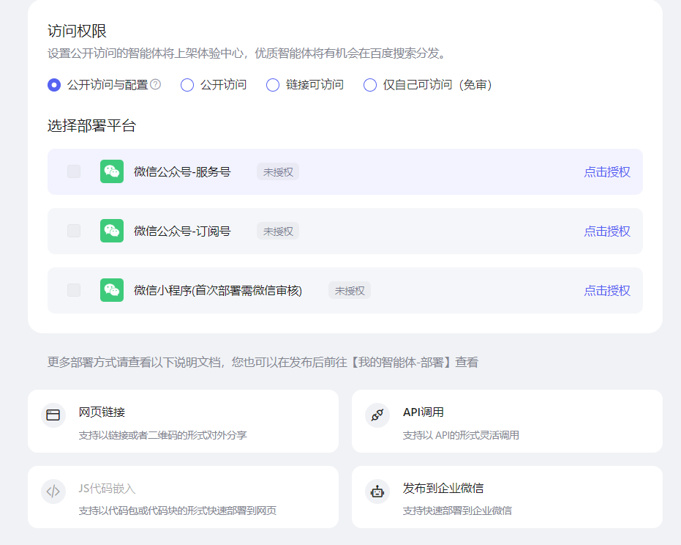The height and width of the screenshot is (545, 681).
Task: Choose 仅自己可访问（免审）access option
Action: click(369, 85)
